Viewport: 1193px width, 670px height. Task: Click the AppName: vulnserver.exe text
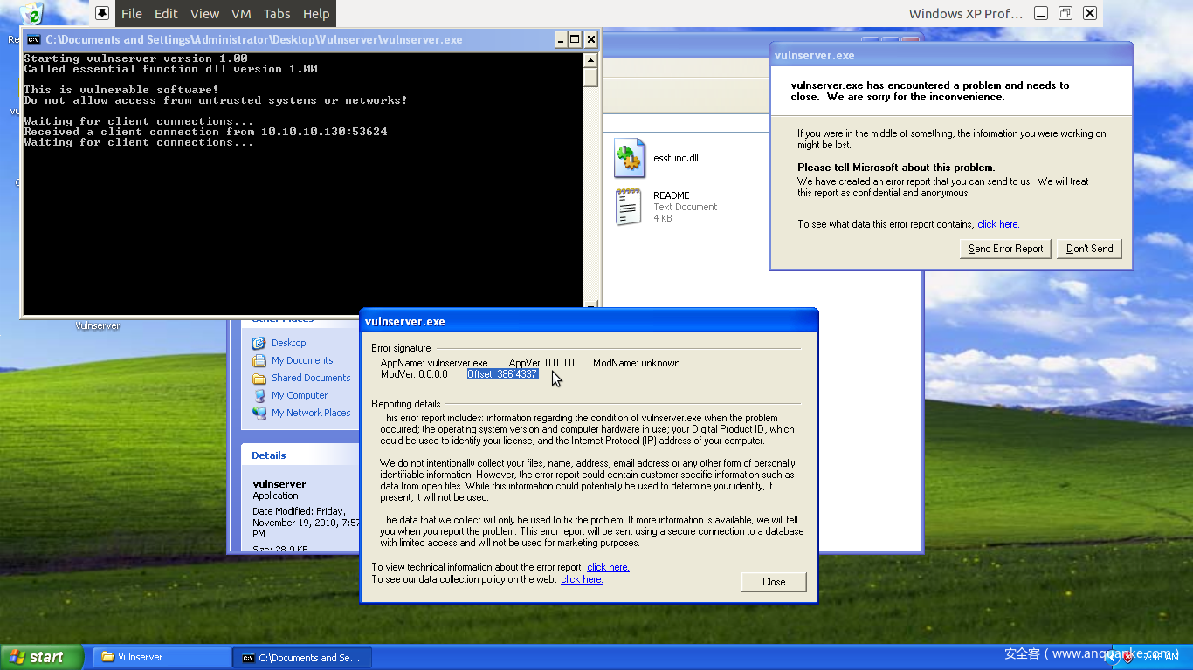click(434, 363)
